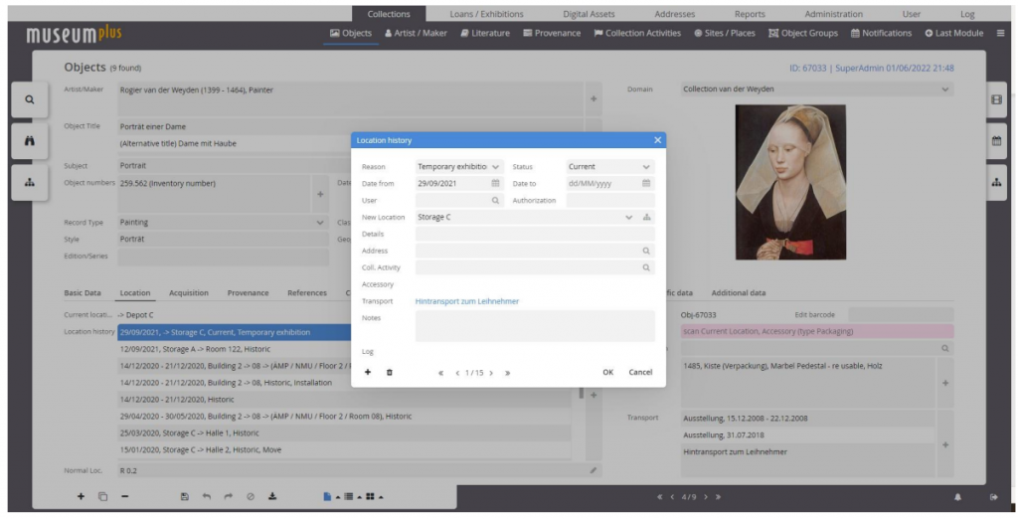Cancel the Location history dialog
Image resolution: width=1018 pixels, height=519 pixels.
pos(640,372)
